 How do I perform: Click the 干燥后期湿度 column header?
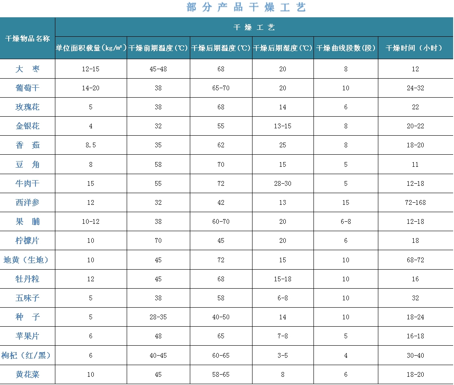283,48
